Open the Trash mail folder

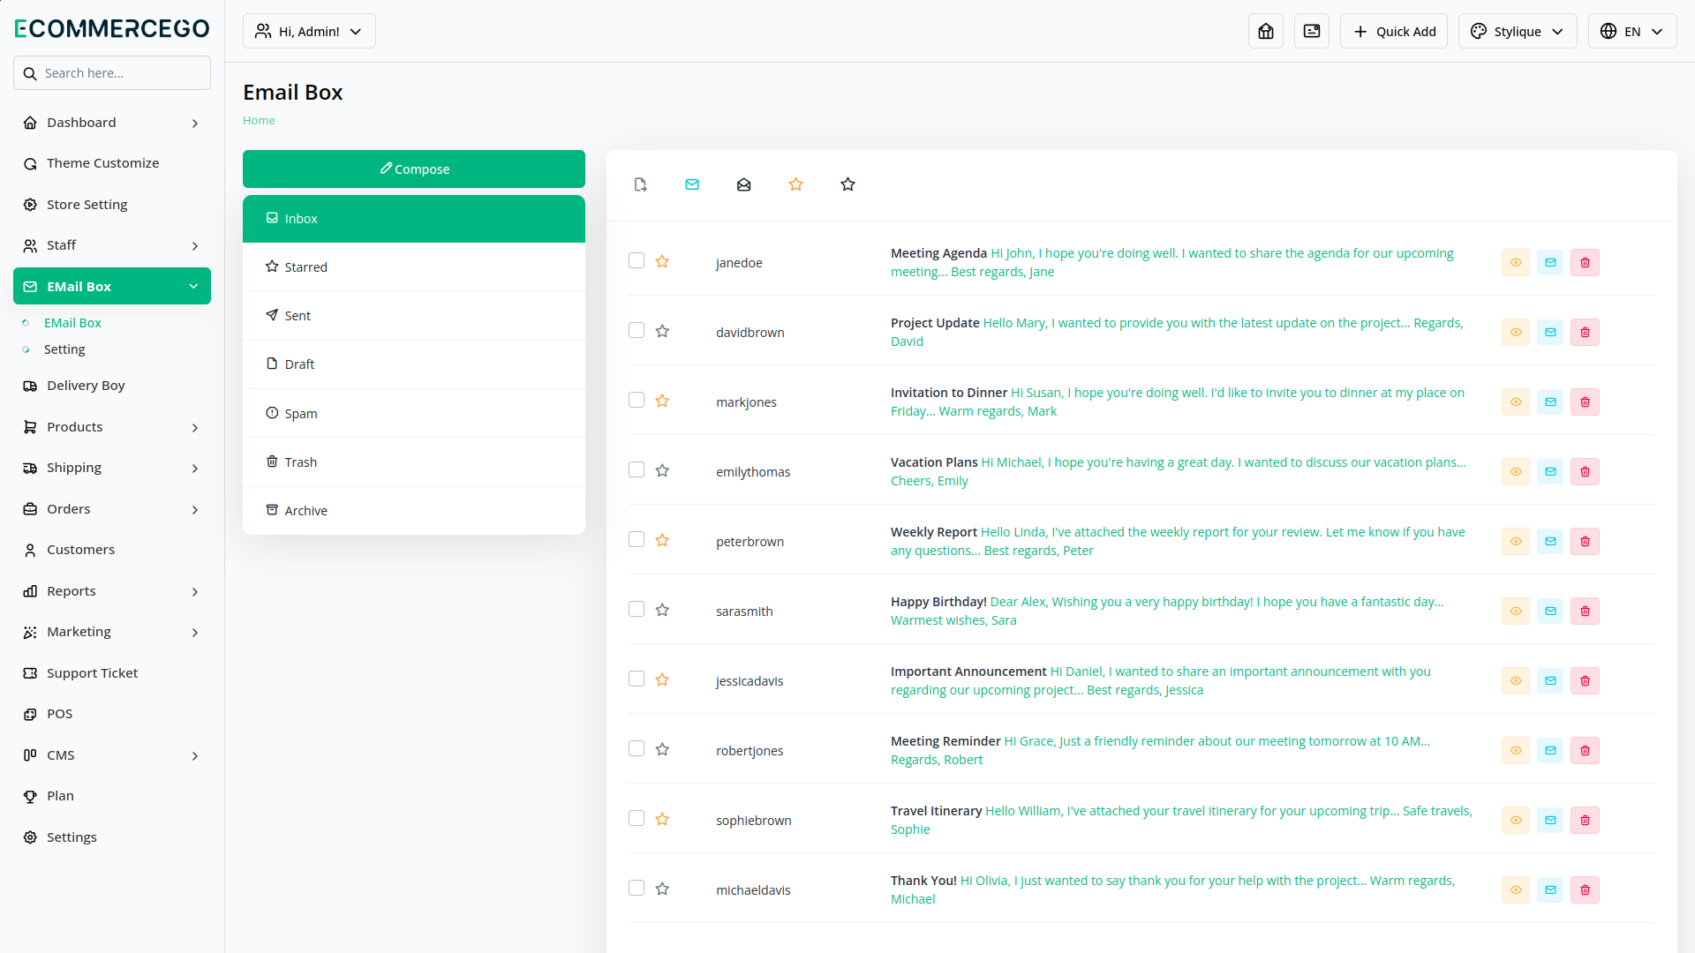(x=414, y=461)
